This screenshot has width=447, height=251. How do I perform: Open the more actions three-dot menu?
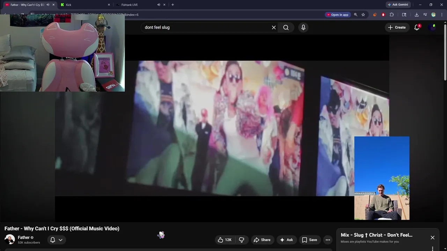point(328,240)
